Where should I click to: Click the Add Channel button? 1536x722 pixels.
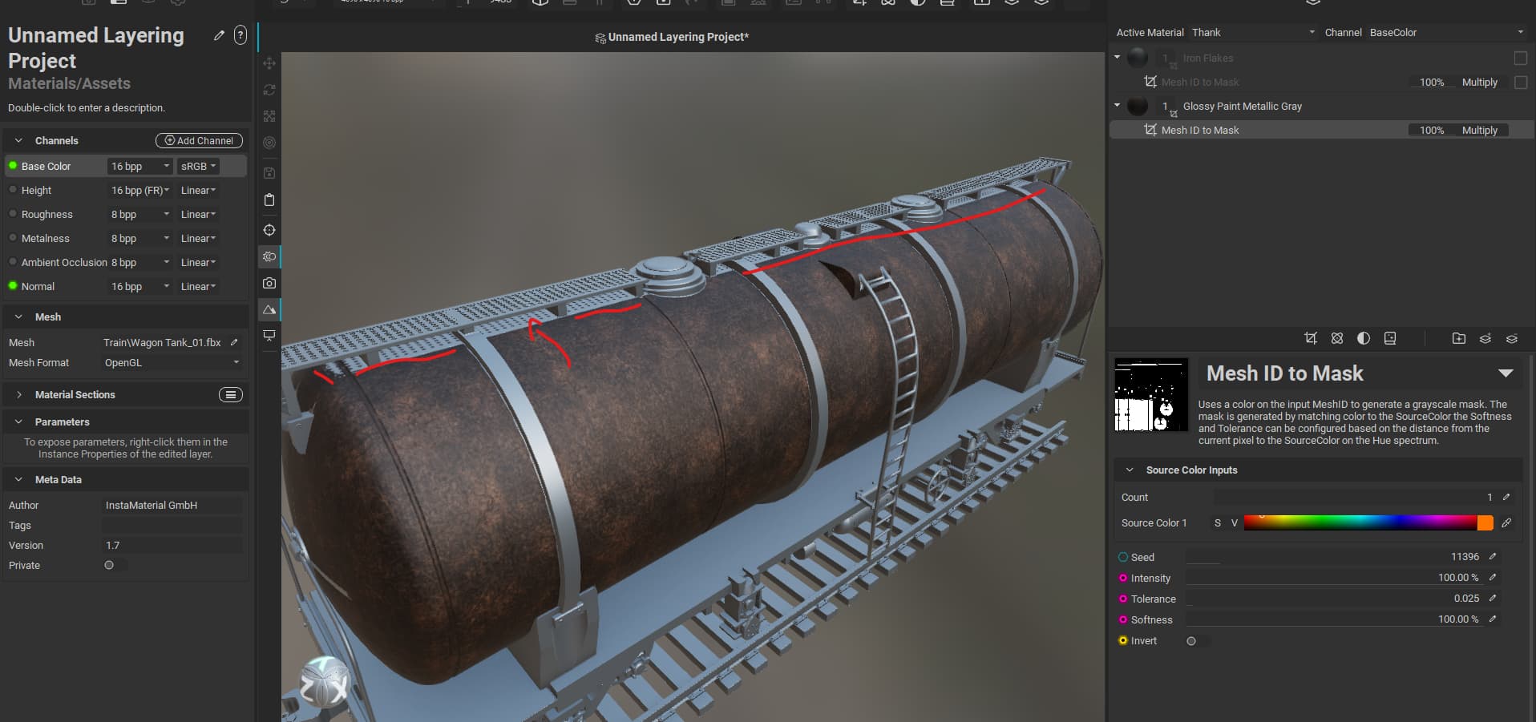tap(199, 140)
